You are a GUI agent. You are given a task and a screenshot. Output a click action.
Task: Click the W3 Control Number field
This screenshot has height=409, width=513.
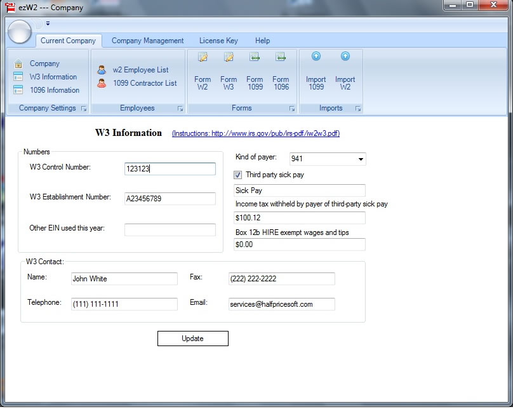coord(170,169)
